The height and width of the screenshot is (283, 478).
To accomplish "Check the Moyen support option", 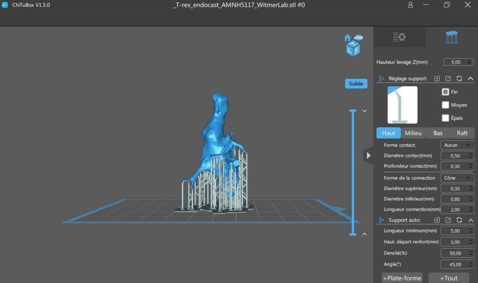I will coord(445,105).
